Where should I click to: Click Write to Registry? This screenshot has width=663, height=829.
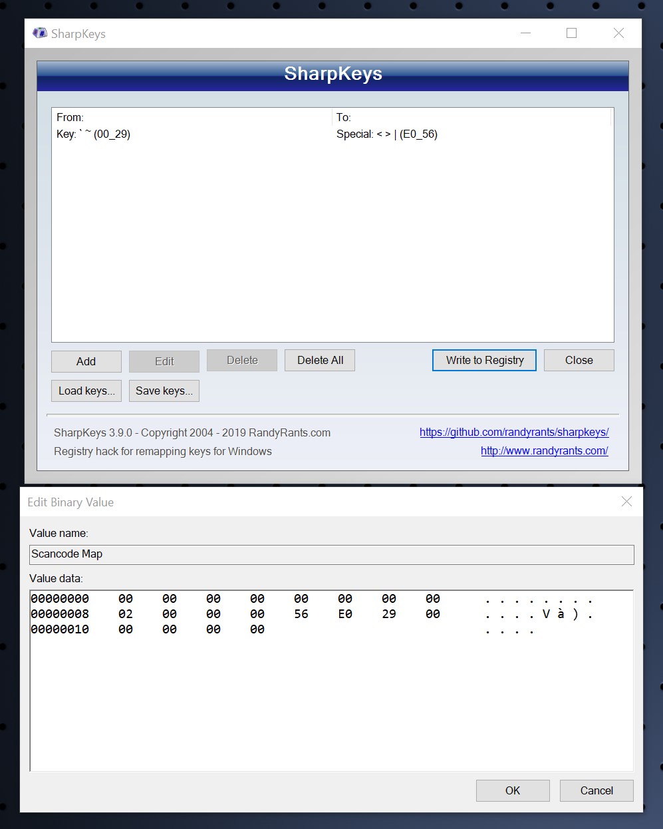tap(483, 360)
